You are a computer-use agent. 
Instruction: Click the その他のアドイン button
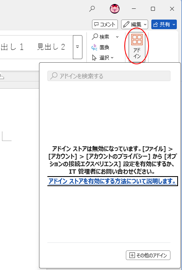coord(148,255)
